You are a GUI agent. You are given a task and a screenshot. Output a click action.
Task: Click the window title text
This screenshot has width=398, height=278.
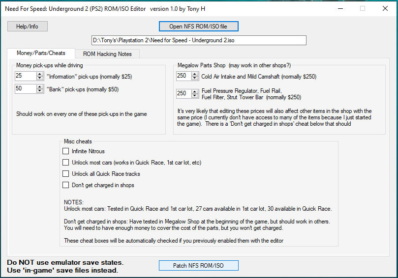pyautogui.click(x=105, y=9)
